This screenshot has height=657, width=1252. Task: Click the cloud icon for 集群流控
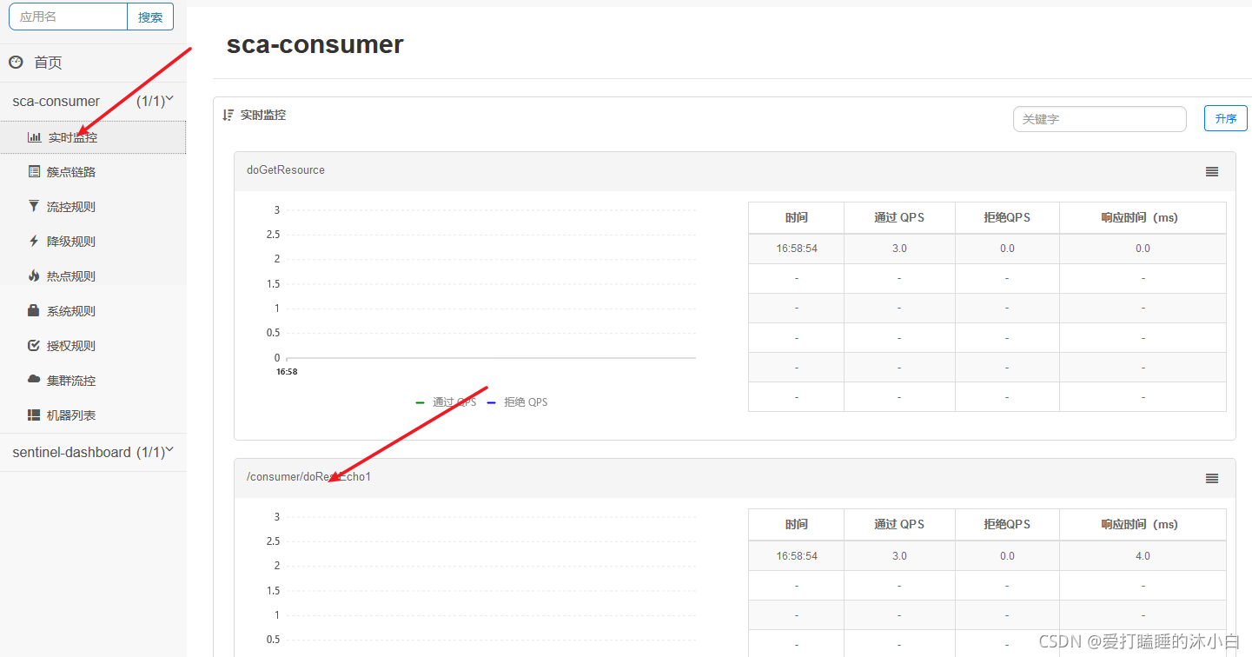coord(34,380)
